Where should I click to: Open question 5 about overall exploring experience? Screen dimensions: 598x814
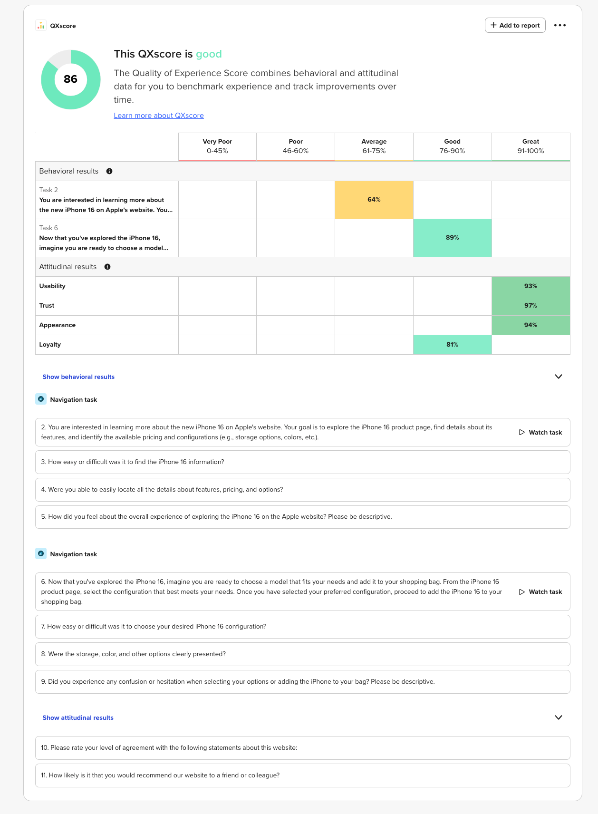click(303, 517)
